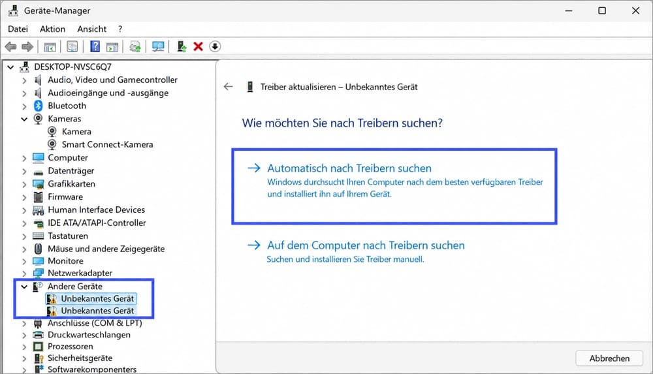This screenshot has width=653, height=374.
Task: Expand the Firmware category
Action: [x=24, y=197]
